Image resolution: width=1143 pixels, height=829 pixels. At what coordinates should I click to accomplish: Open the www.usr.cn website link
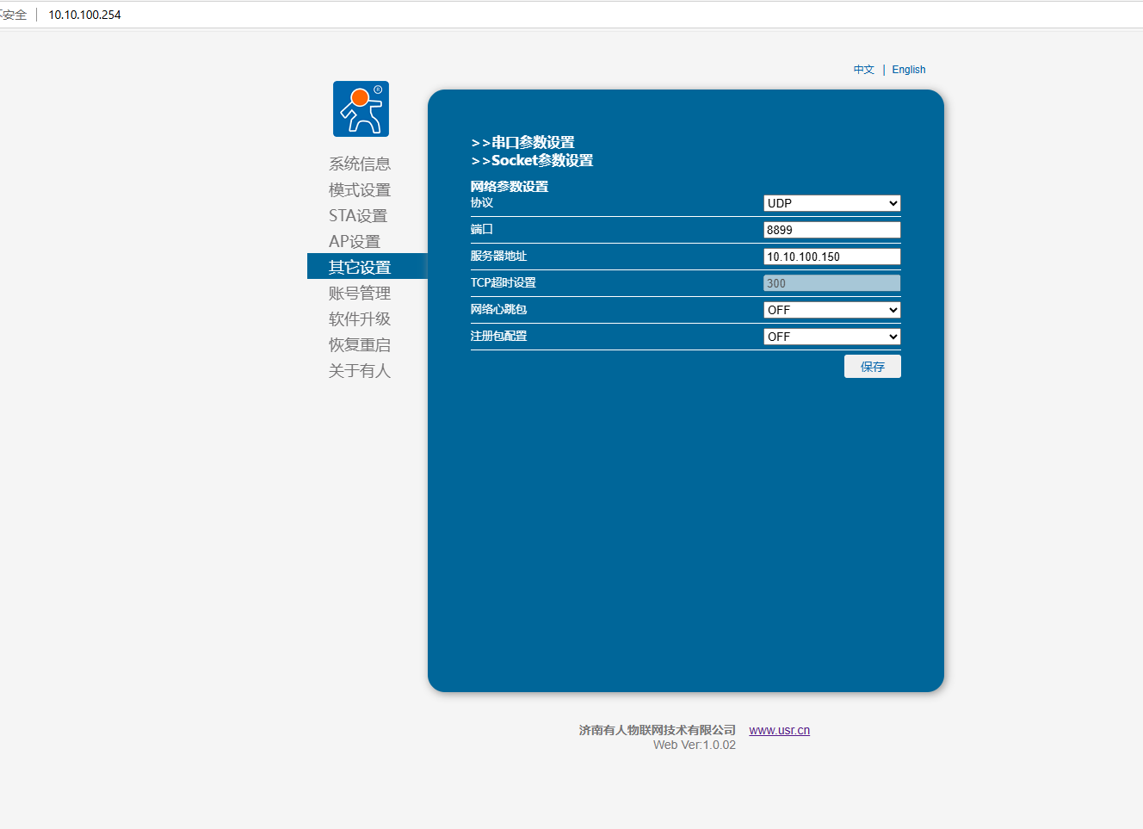click(x=779, y=730)
